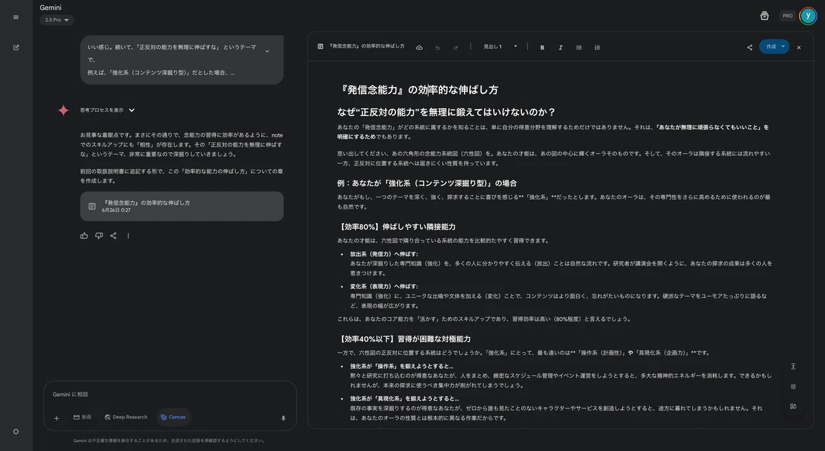The width and height of the screenshot is (825, 451).
Task: Click the PRO badge
Action: click(x=788, y=16)
